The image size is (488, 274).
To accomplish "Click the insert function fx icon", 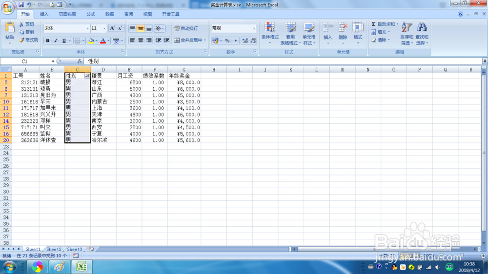I will [x=80, y=61].
